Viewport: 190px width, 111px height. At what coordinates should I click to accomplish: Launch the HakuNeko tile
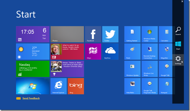point(132,86)
